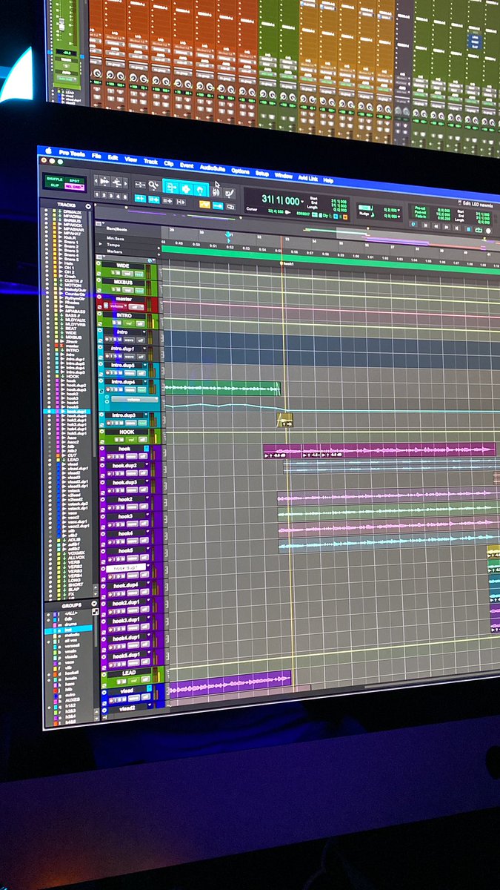This screenshot has width=500, height=890.
Task: Expand the Tempo ruler
Action: [100, 244]
